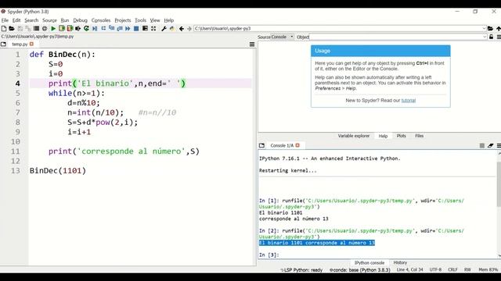Toggle the Help pane lock icon

point(492,37)
